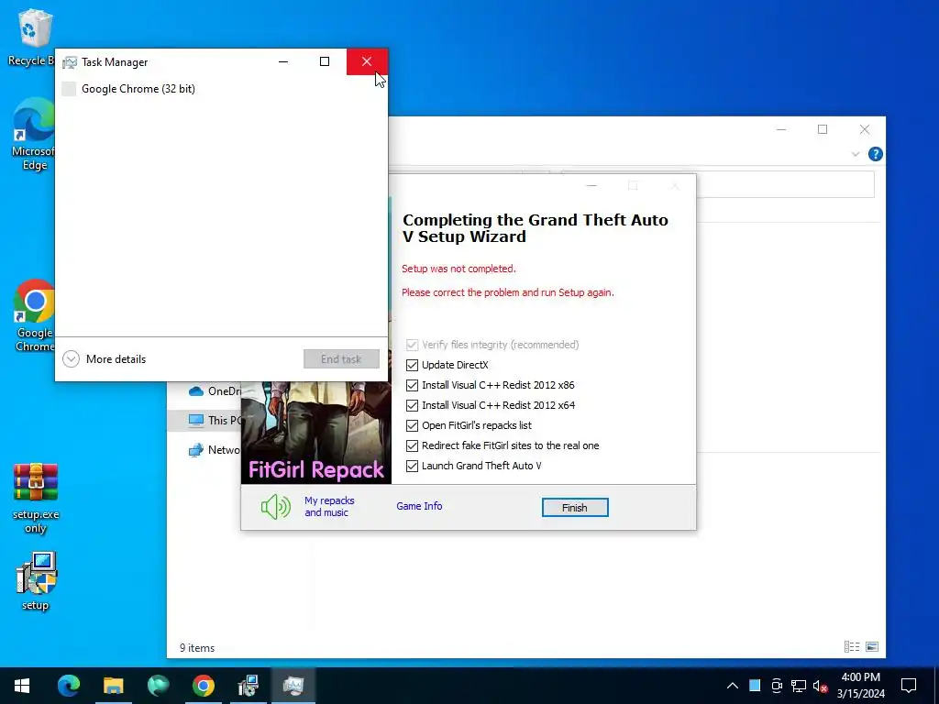The height and width of the screenshot is (704, 939).
Task: Switch File Explorer to large icons view
Action: [872, 646]
